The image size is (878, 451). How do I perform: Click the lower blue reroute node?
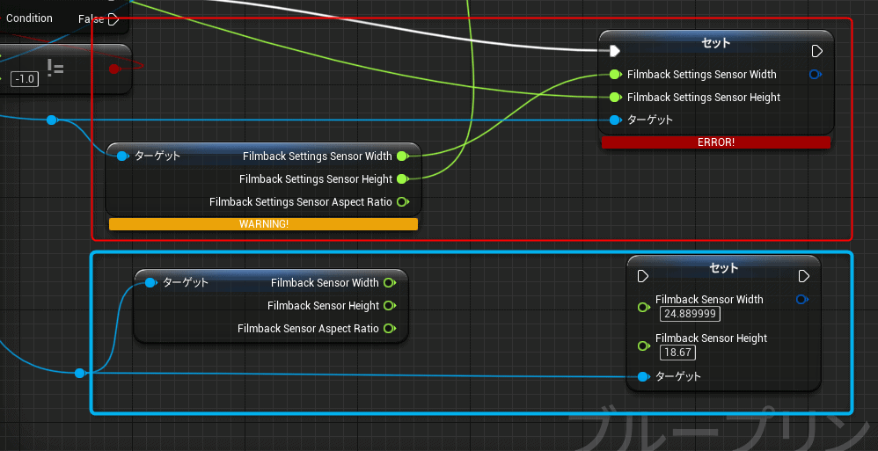(x=79, y=374)
